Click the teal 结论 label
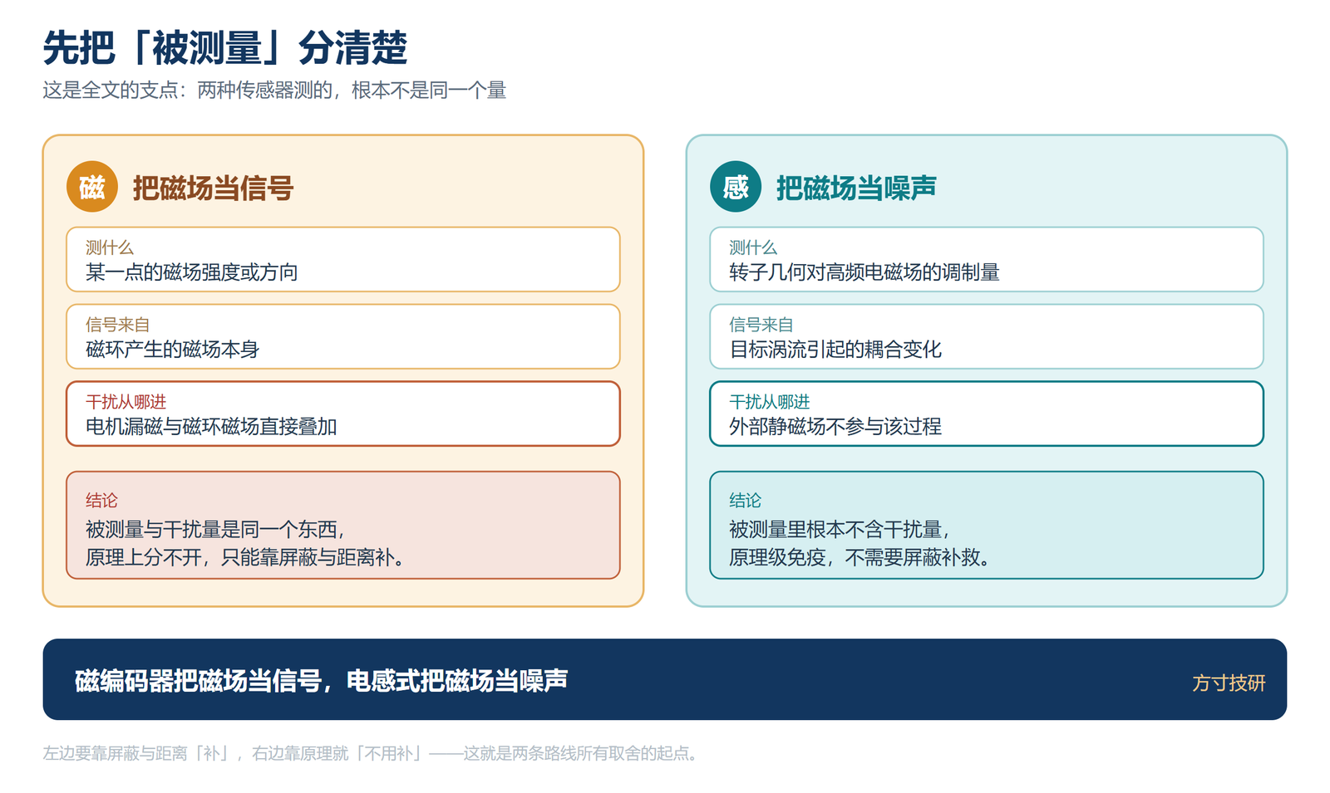Image resolution: width=1330 pixels, height=793 pixels. [745, 501]
